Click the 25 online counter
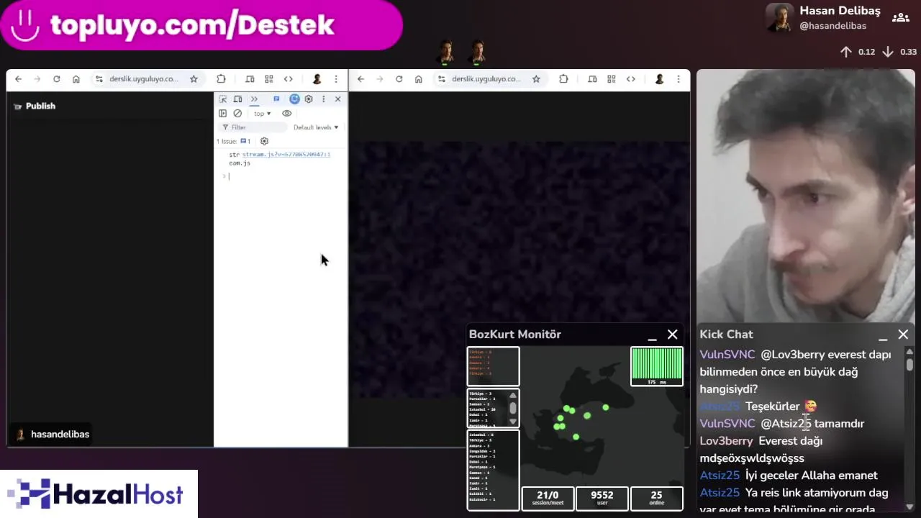Screen dimensions: 921x518 click(x=656, y=499)
